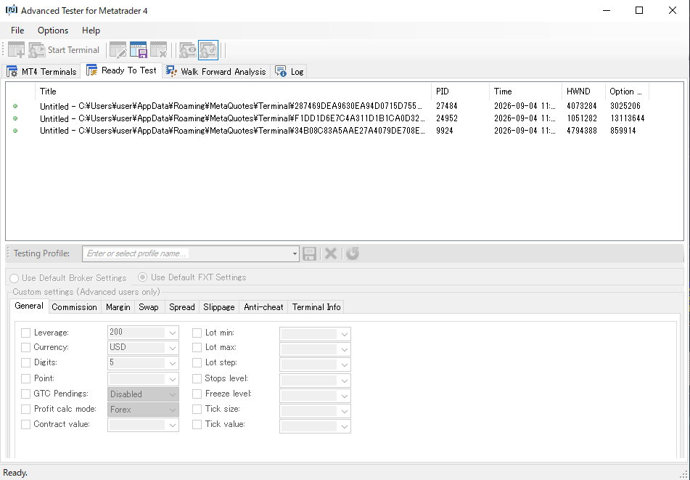
Task: Sort list by the HWND column header
Action: (x=583, y=91)
